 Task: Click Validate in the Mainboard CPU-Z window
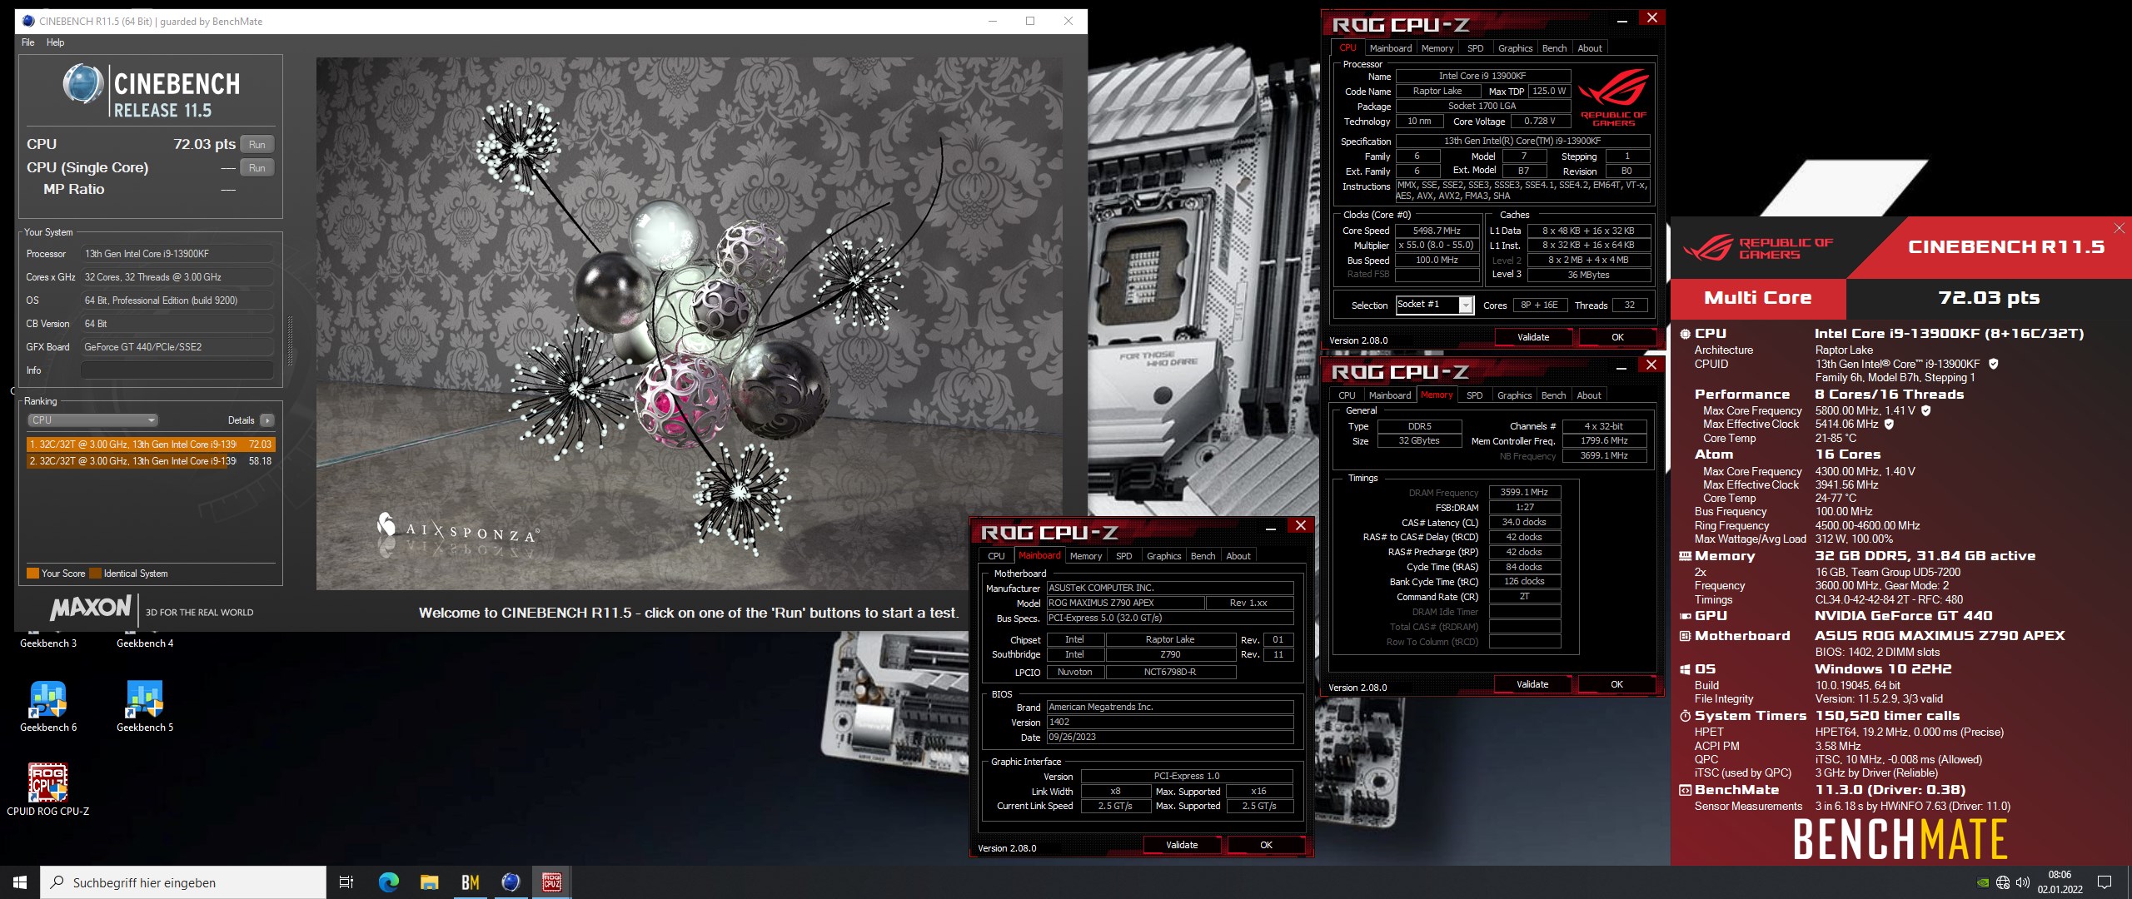pyautogui.click(x=1182, y=845)
